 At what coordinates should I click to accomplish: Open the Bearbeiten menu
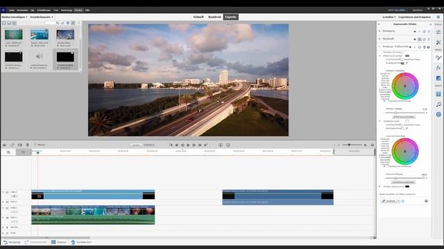click(22, 10)
